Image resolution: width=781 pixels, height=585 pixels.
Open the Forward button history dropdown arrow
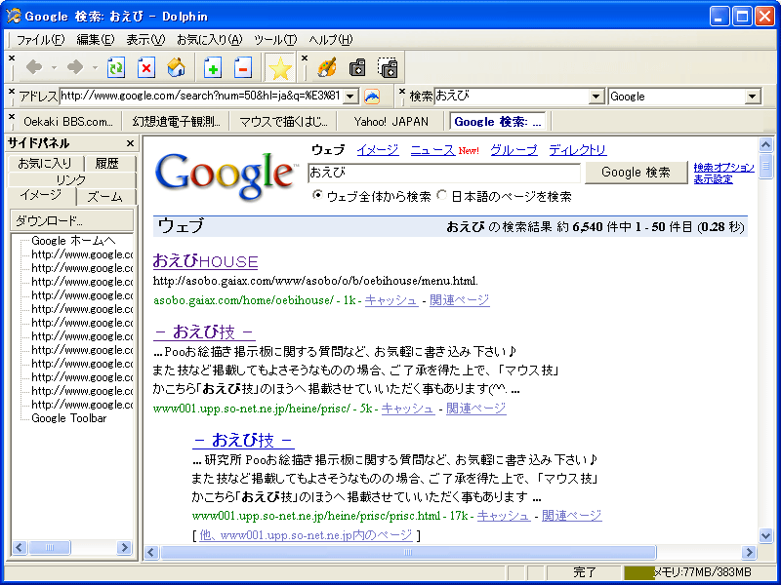click(x=95, y=67)
